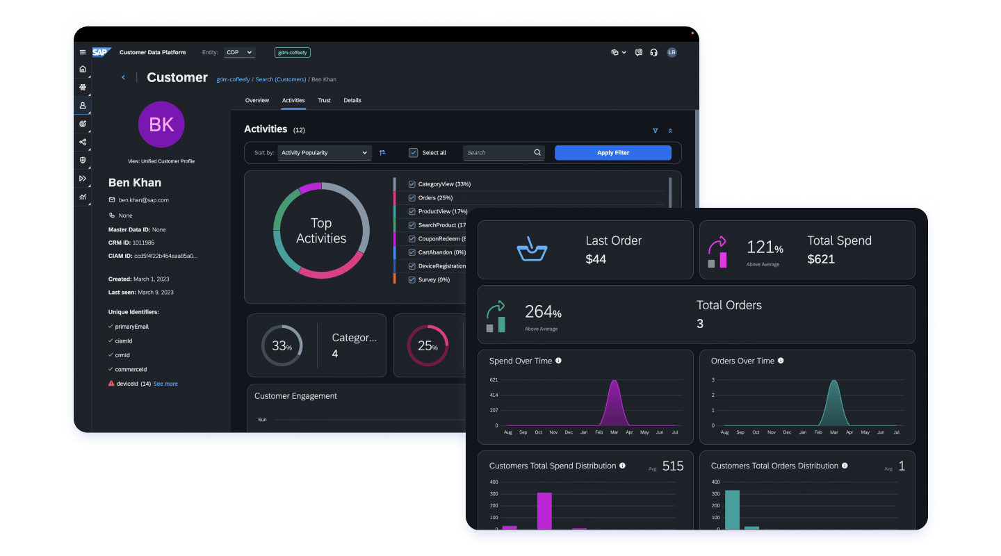The image size is (1001, 556).
Task: Click the purple Spend Over Time peak
Action: pos(614,402)
